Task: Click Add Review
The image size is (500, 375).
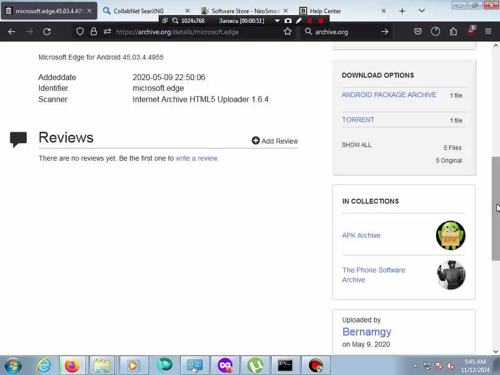Action: (274, 141)
